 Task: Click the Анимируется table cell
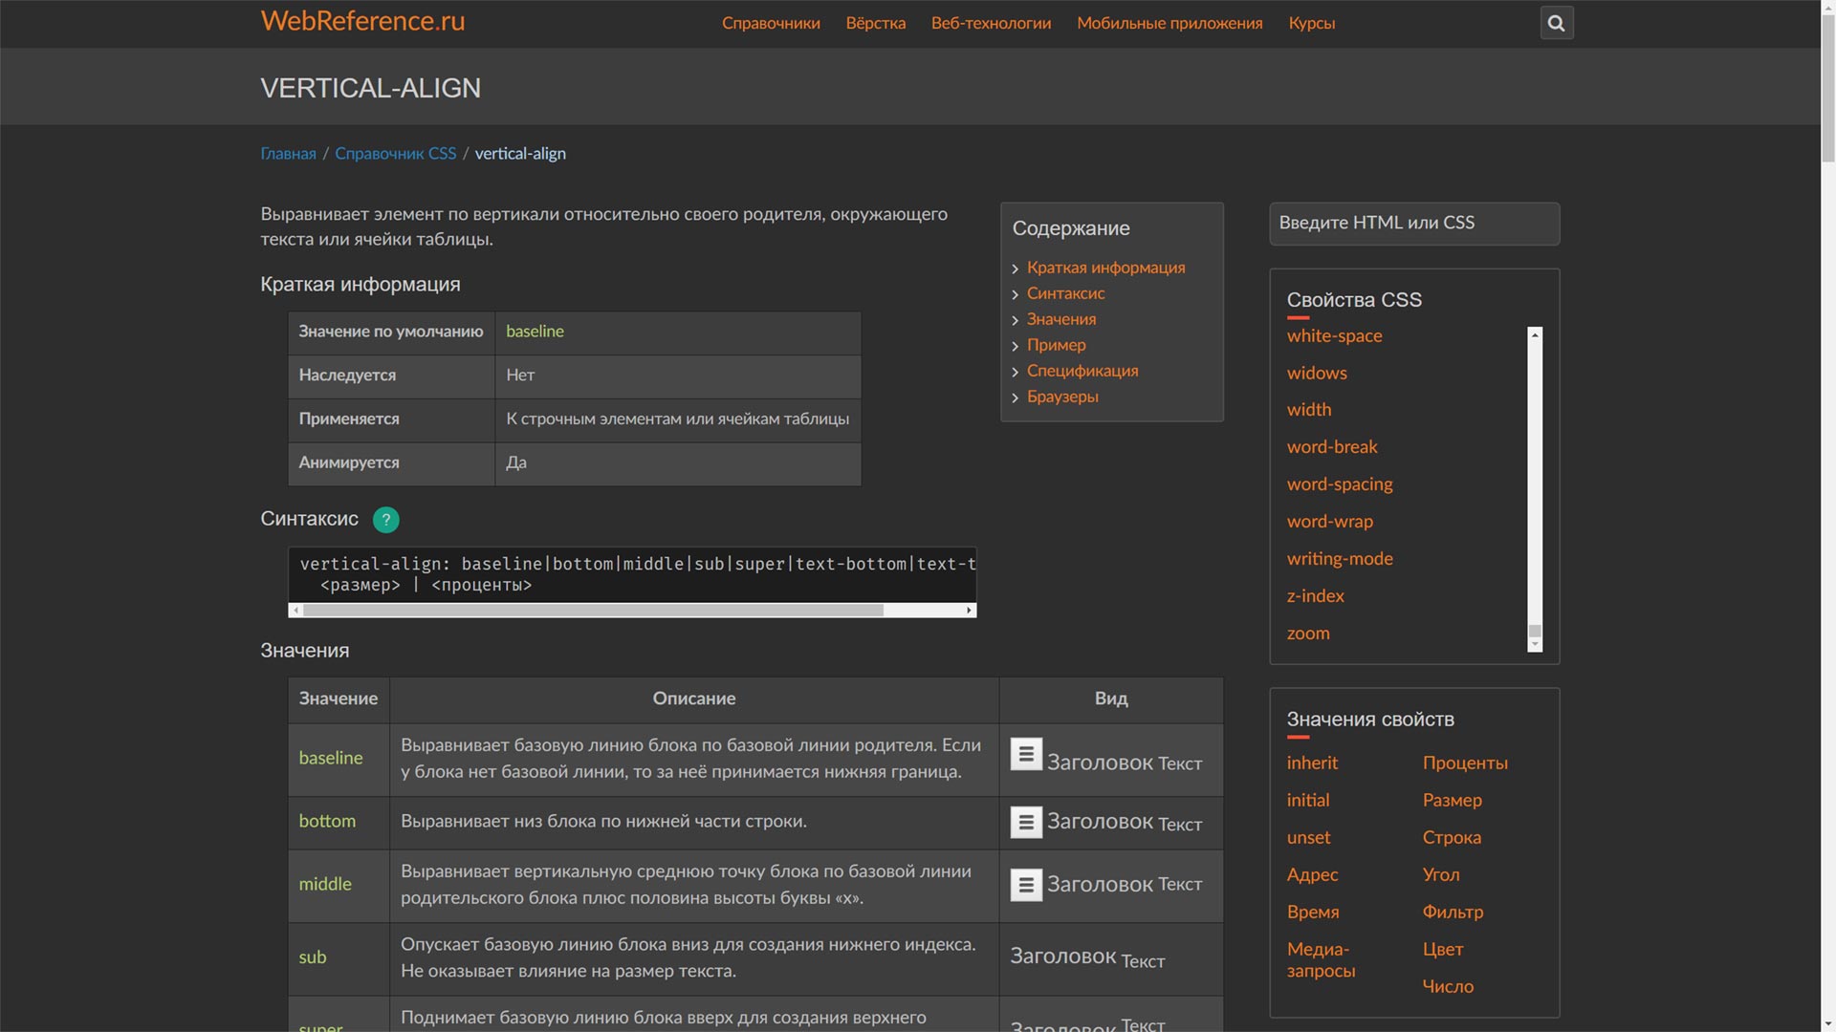point(391,463)
